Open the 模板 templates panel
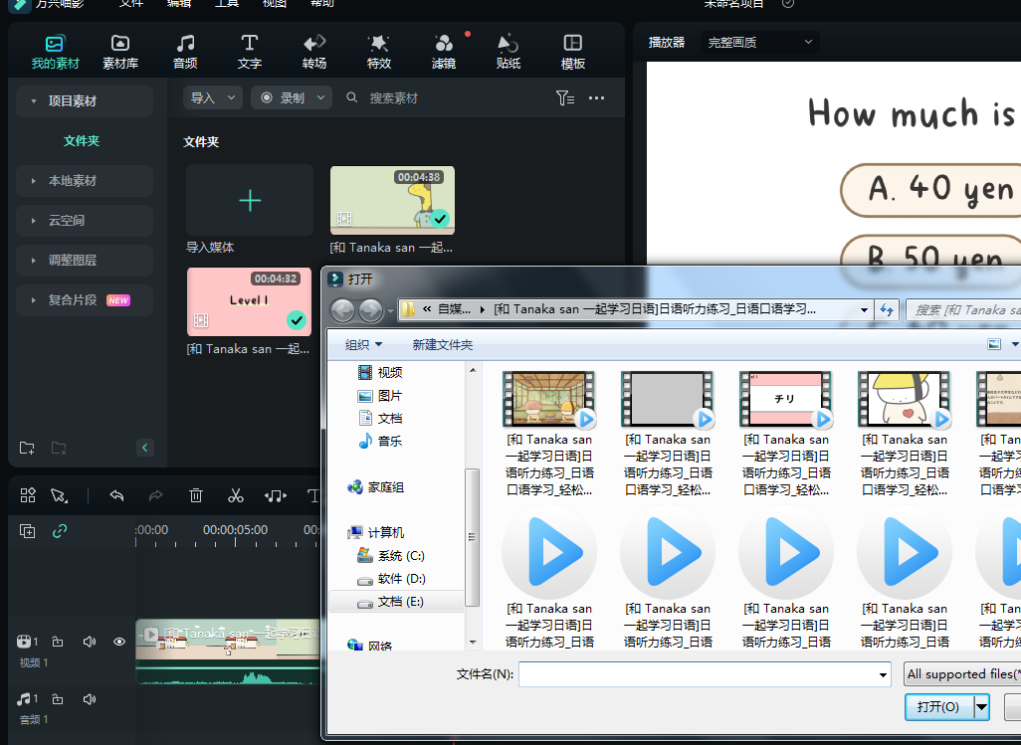The height and width of the screenshot is (745, 1021). 572,50
